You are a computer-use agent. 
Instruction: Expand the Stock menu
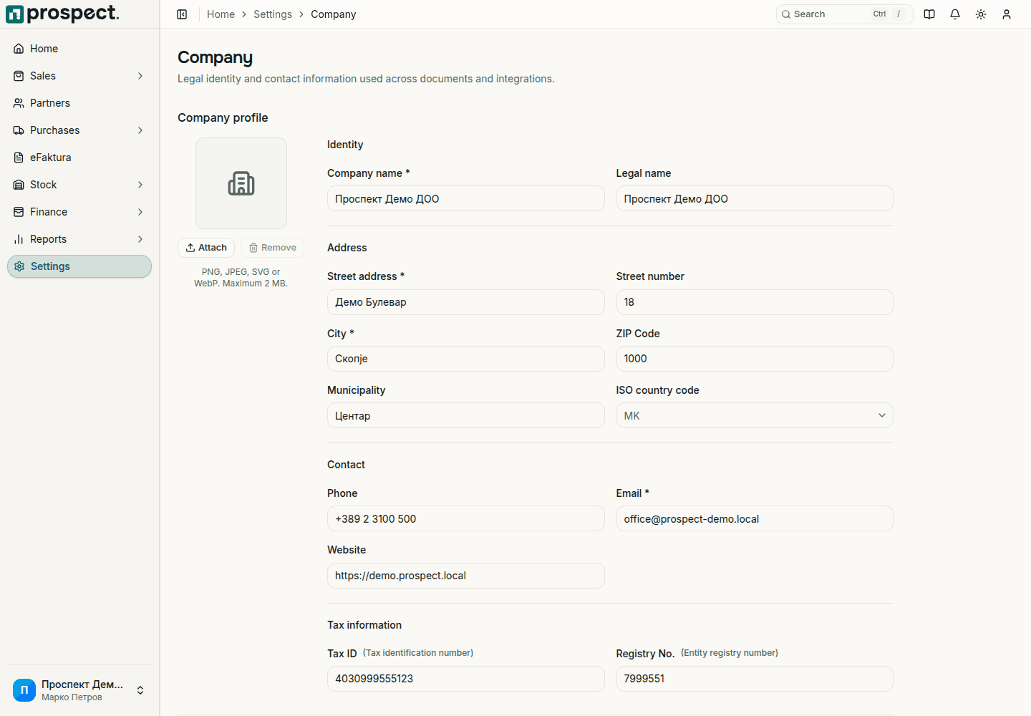[x=79, y=185]
